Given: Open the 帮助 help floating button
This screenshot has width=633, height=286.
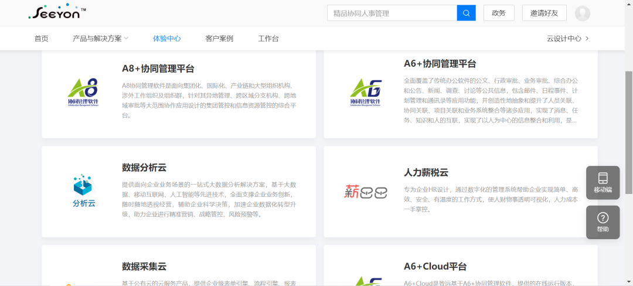Looking at the screenshot, I should 603,222.
